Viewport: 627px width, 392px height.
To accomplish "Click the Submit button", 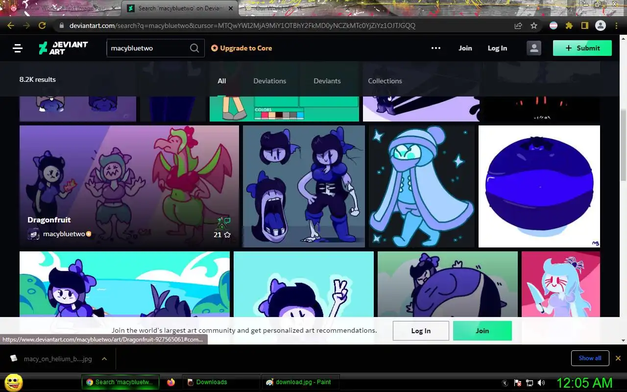I will (582, 48).
